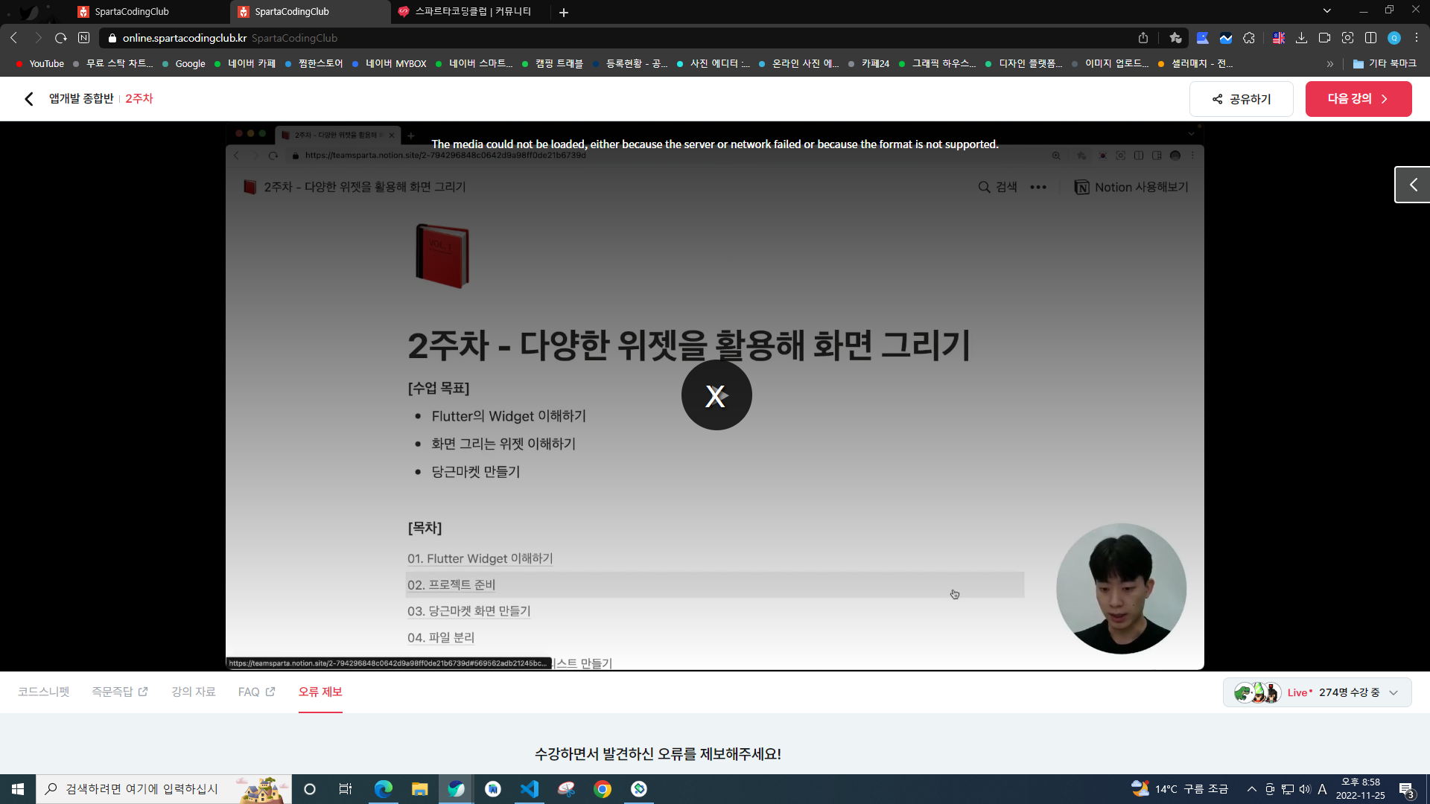Toggle the IME language indicator A
The image size is (1430, 804).
[x=1323, y=789]
